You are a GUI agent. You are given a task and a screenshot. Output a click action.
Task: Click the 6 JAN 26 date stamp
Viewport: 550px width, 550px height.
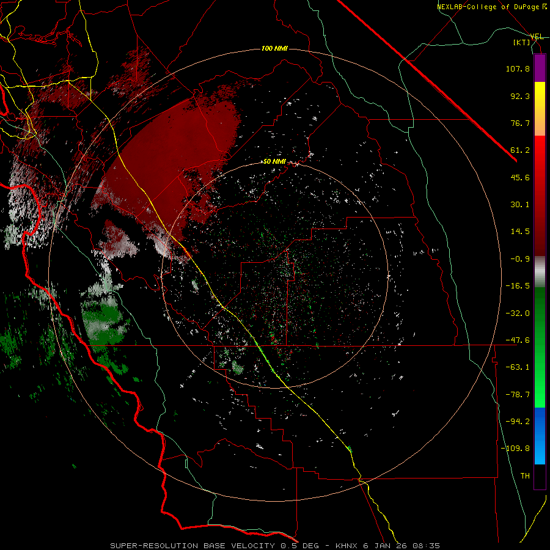click(384, 546)
